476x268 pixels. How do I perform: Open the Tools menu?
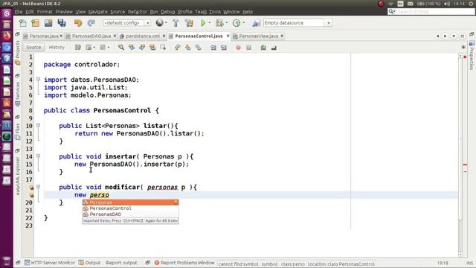215,12
